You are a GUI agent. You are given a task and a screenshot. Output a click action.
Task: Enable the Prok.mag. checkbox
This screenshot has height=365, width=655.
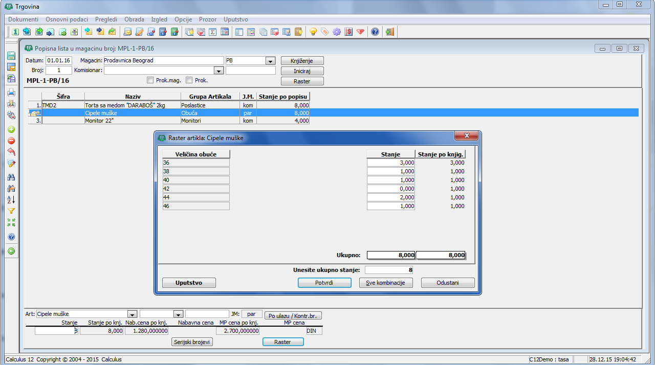pyautogui.click(x=150, y=80)
